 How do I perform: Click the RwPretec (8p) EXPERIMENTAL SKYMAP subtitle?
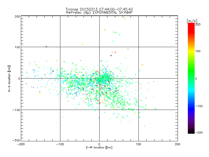coord(99,13)
